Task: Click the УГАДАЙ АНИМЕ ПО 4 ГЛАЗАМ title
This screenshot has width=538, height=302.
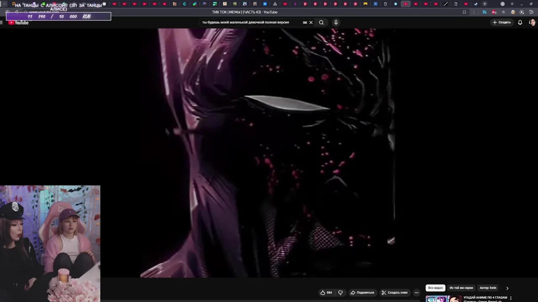Action: [x=485, y=298]
